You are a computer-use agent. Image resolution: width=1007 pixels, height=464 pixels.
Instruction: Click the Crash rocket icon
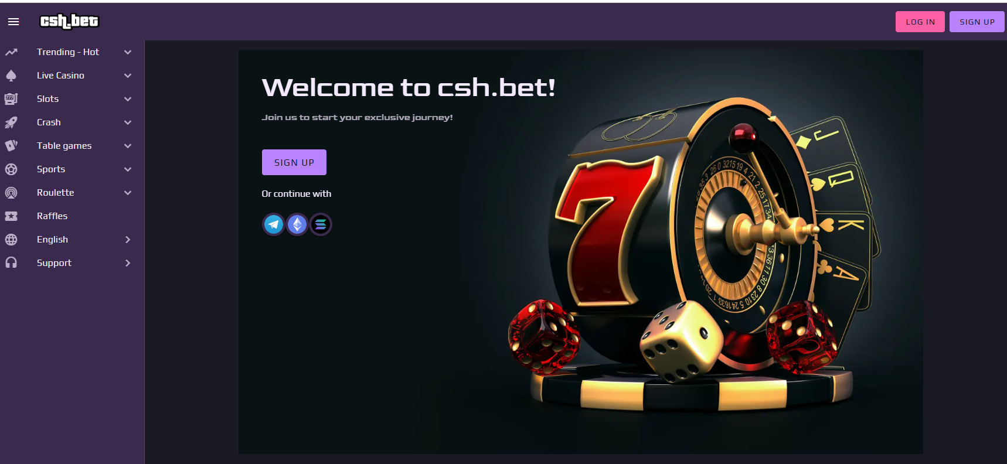(11, 122)
